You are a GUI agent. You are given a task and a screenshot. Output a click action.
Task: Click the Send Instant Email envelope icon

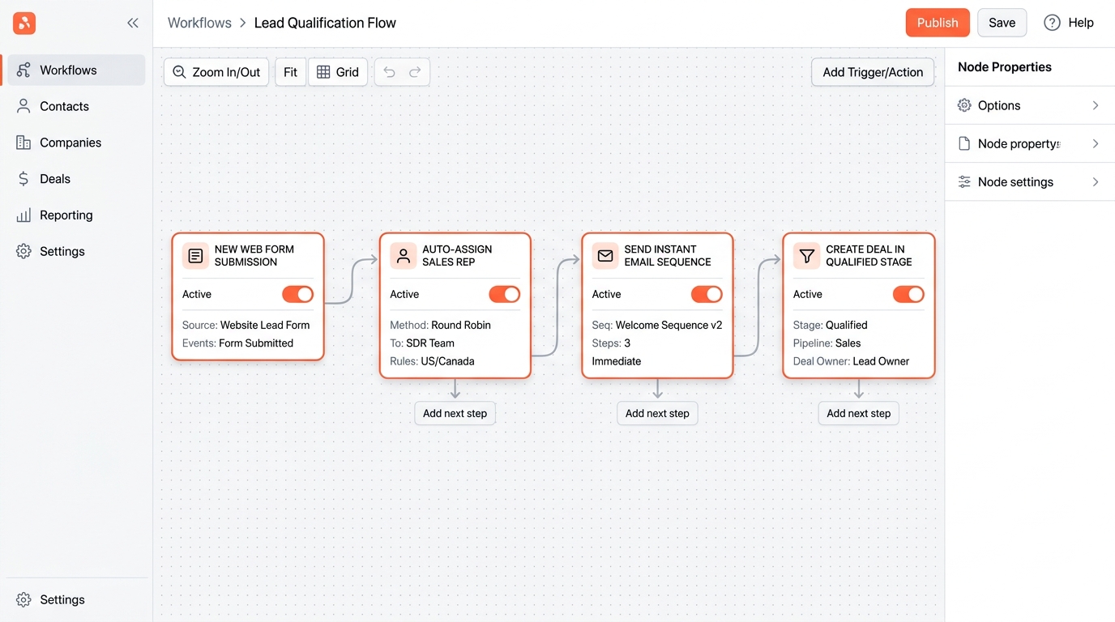coord(605,256)
